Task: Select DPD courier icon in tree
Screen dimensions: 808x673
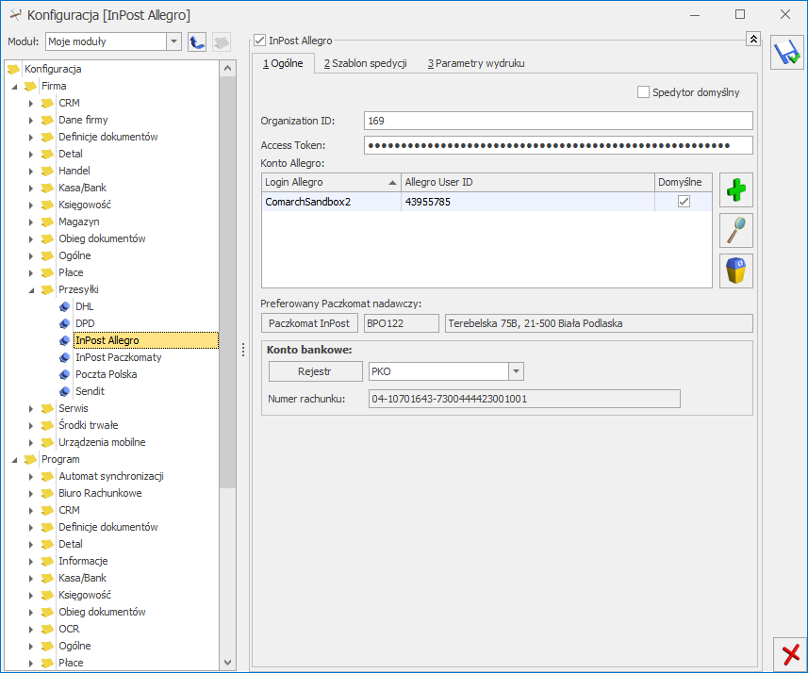Action: point(64,323)
